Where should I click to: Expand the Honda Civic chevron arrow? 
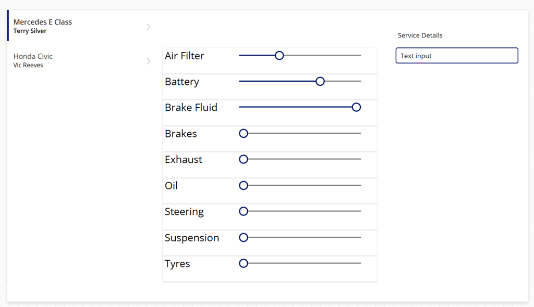tap(149, 61)
